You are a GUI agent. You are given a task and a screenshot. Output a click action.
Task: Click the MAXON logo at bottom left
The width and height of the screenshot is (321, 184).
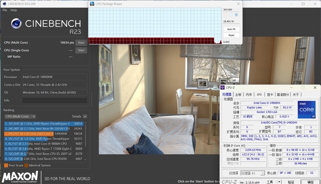[20, 177]
